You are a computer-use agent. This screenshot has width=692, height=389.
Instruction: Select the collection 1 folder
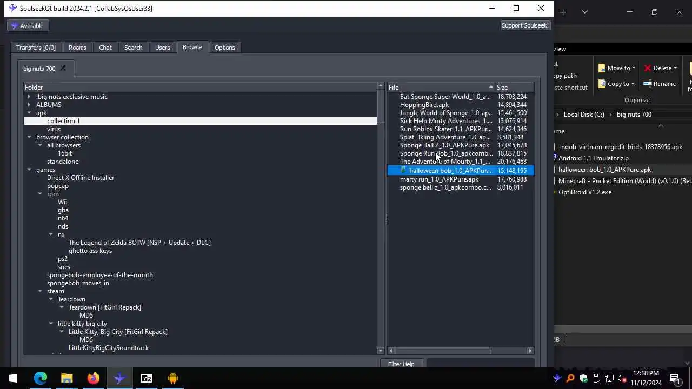point(63,121)
